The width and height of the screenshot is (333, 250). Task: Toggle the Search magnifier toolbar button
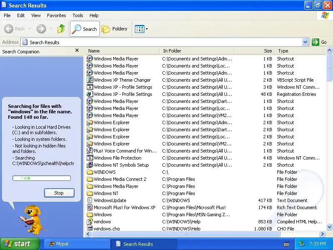click(x=85, y=29)
